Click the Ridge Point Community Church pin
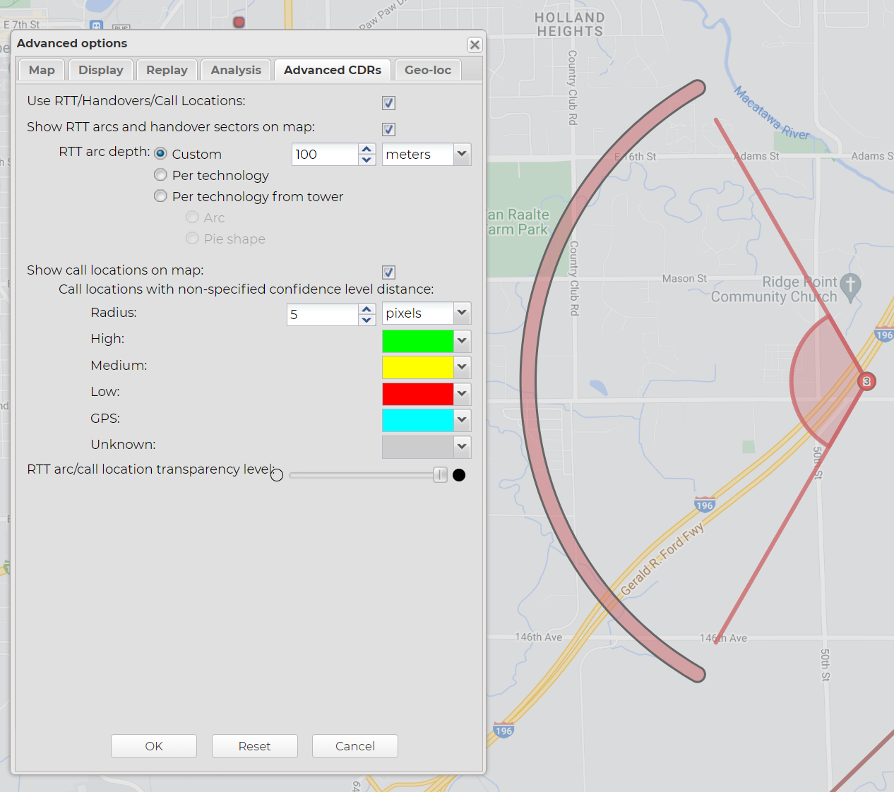Image resolution: width=894 pixels, height=792 pixels. (850, 286)
